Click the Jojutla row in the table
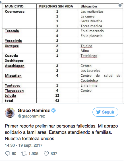128x163 pixels. (x=63, y=96)
